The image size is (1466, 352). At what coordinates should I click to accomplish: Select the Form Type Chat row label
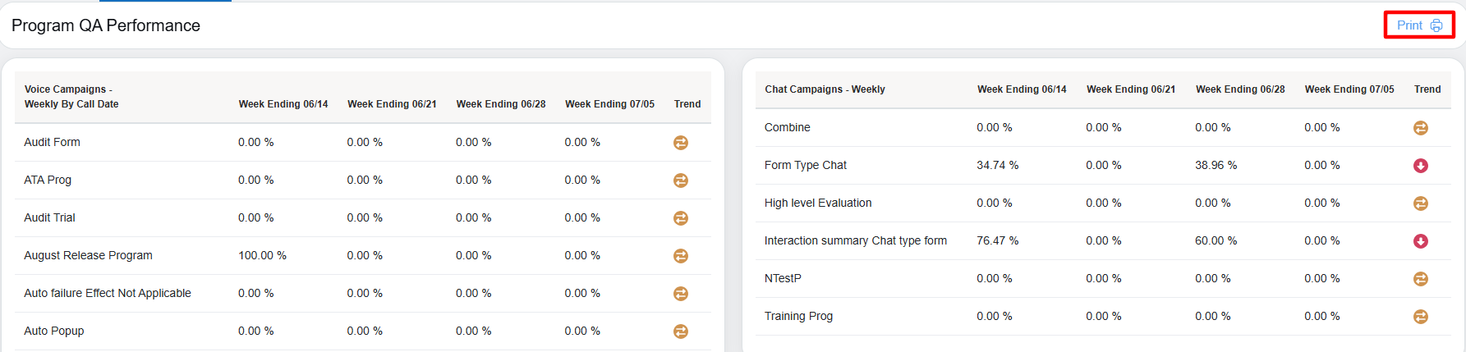click(805, 165)
